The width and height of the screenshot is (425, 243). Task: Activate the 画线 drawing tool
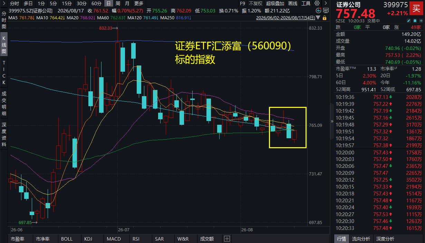pyautogui.click(x=292, y=3)
